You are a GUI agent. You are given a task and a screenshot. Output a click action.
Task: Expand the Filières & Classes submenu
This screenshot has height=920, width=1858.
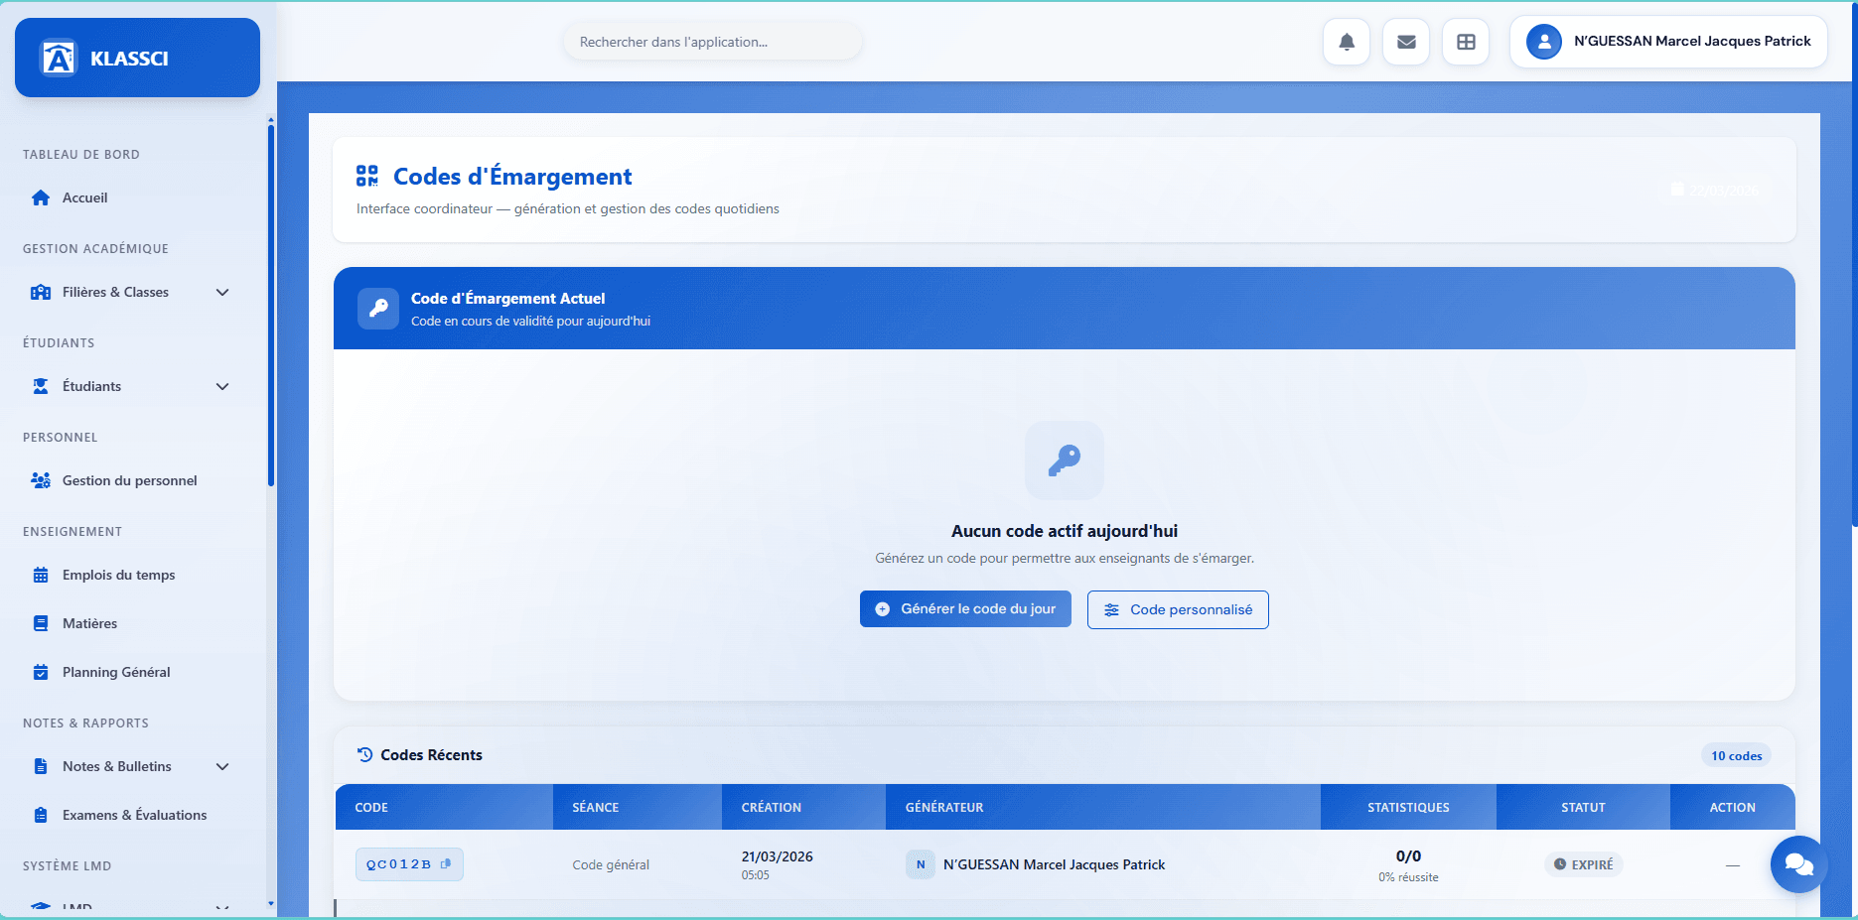(x=222, y=292)
